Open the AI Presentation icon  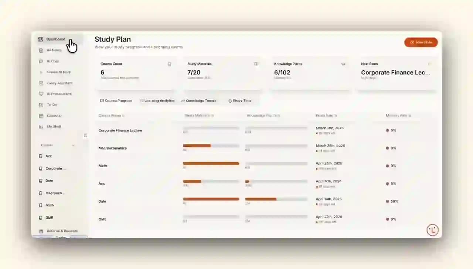[41, 94]
